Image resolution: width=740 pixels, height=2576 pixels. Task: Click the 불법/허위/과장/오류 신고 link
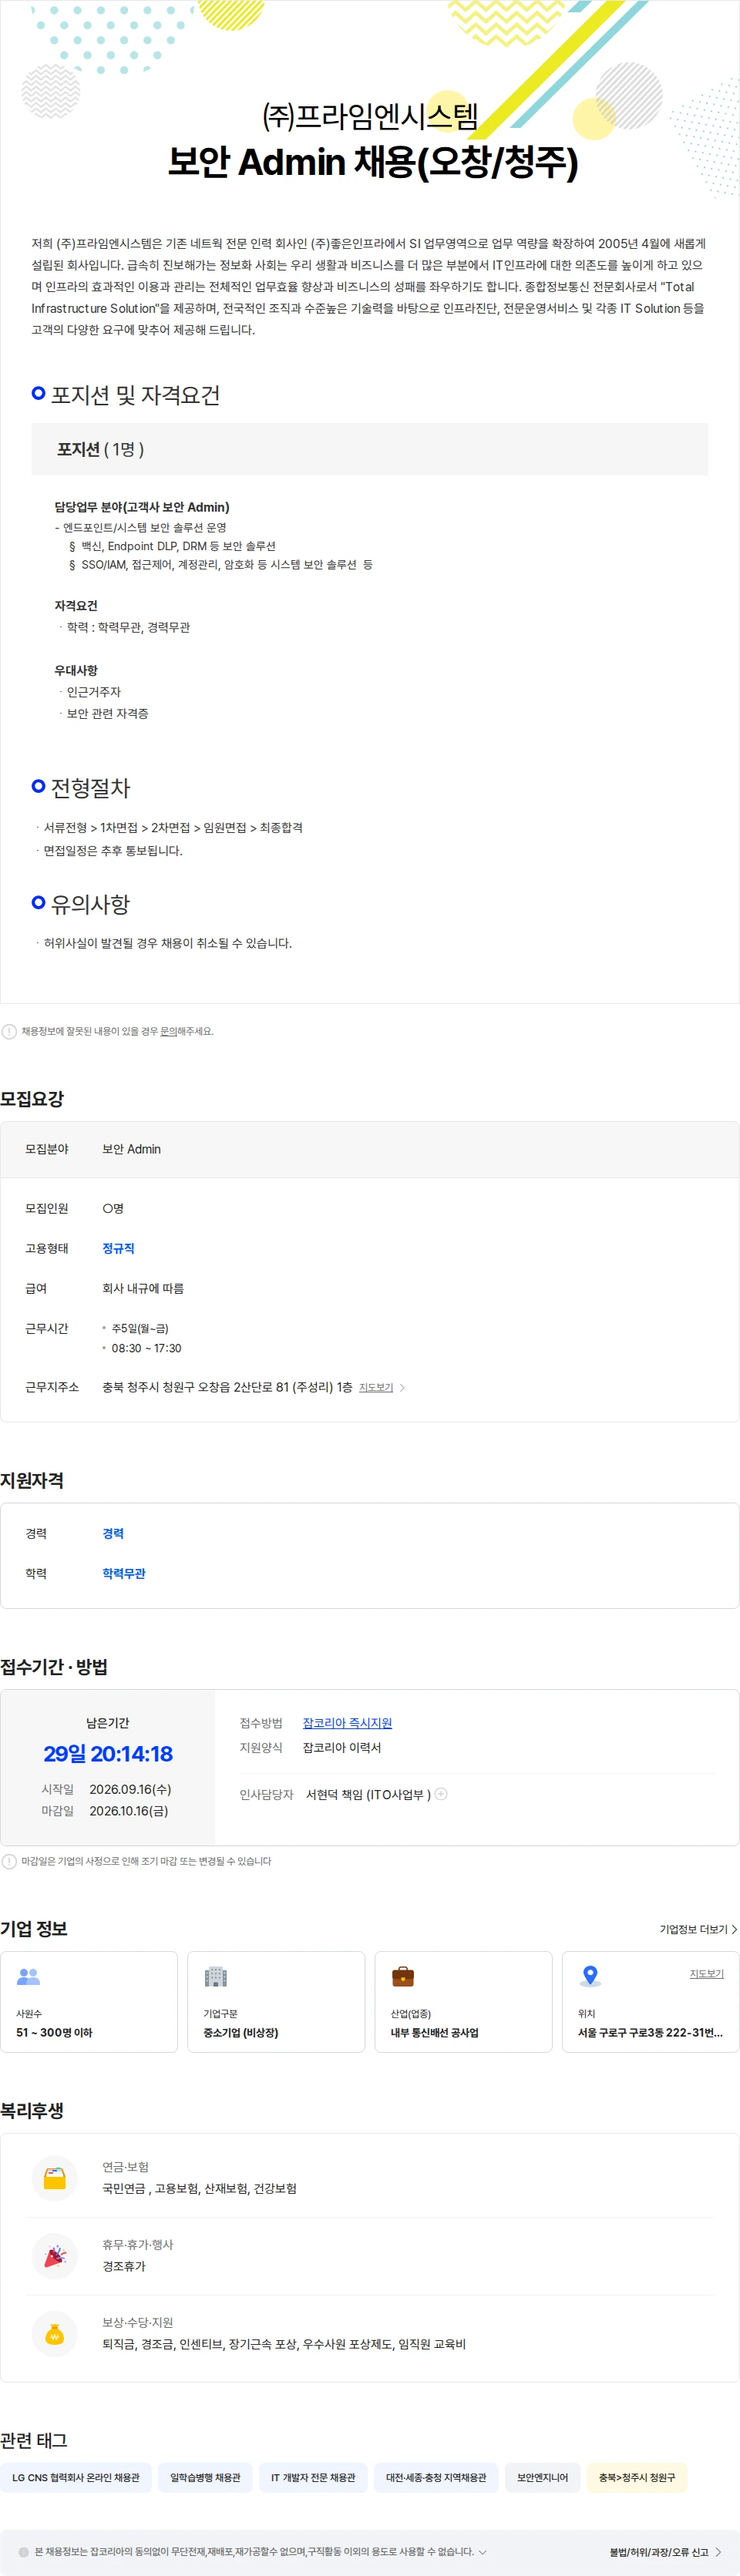coord(665,2551)
